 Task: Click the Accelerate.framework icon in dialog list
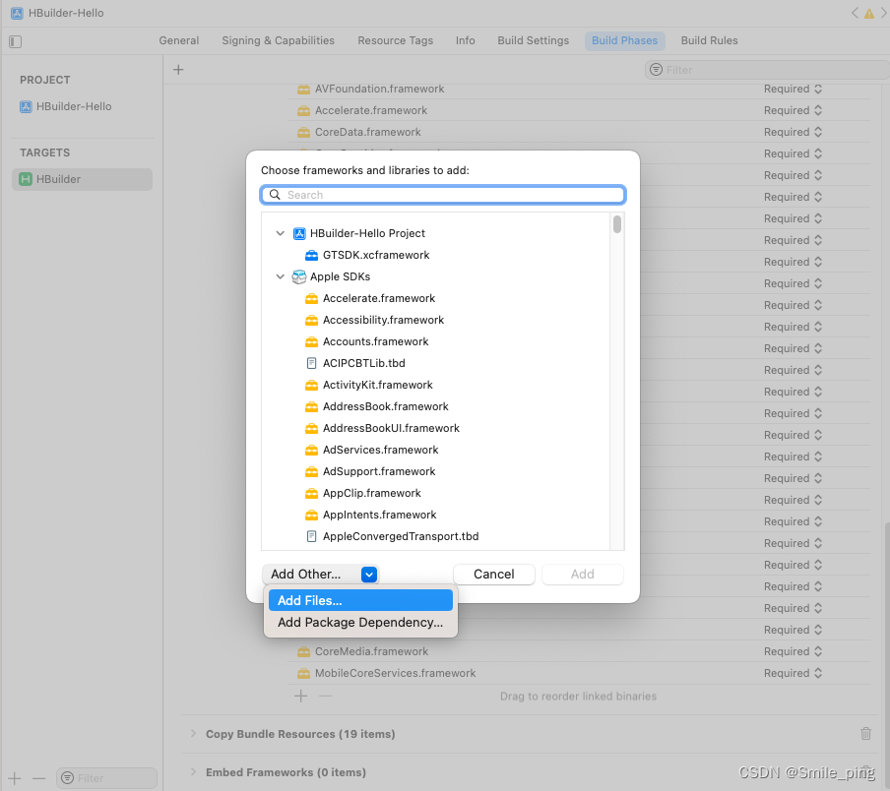(x=311, y=298)
